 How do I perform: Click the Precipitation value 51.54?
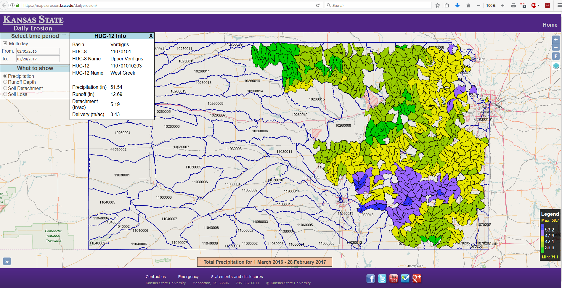click(116, 87)
